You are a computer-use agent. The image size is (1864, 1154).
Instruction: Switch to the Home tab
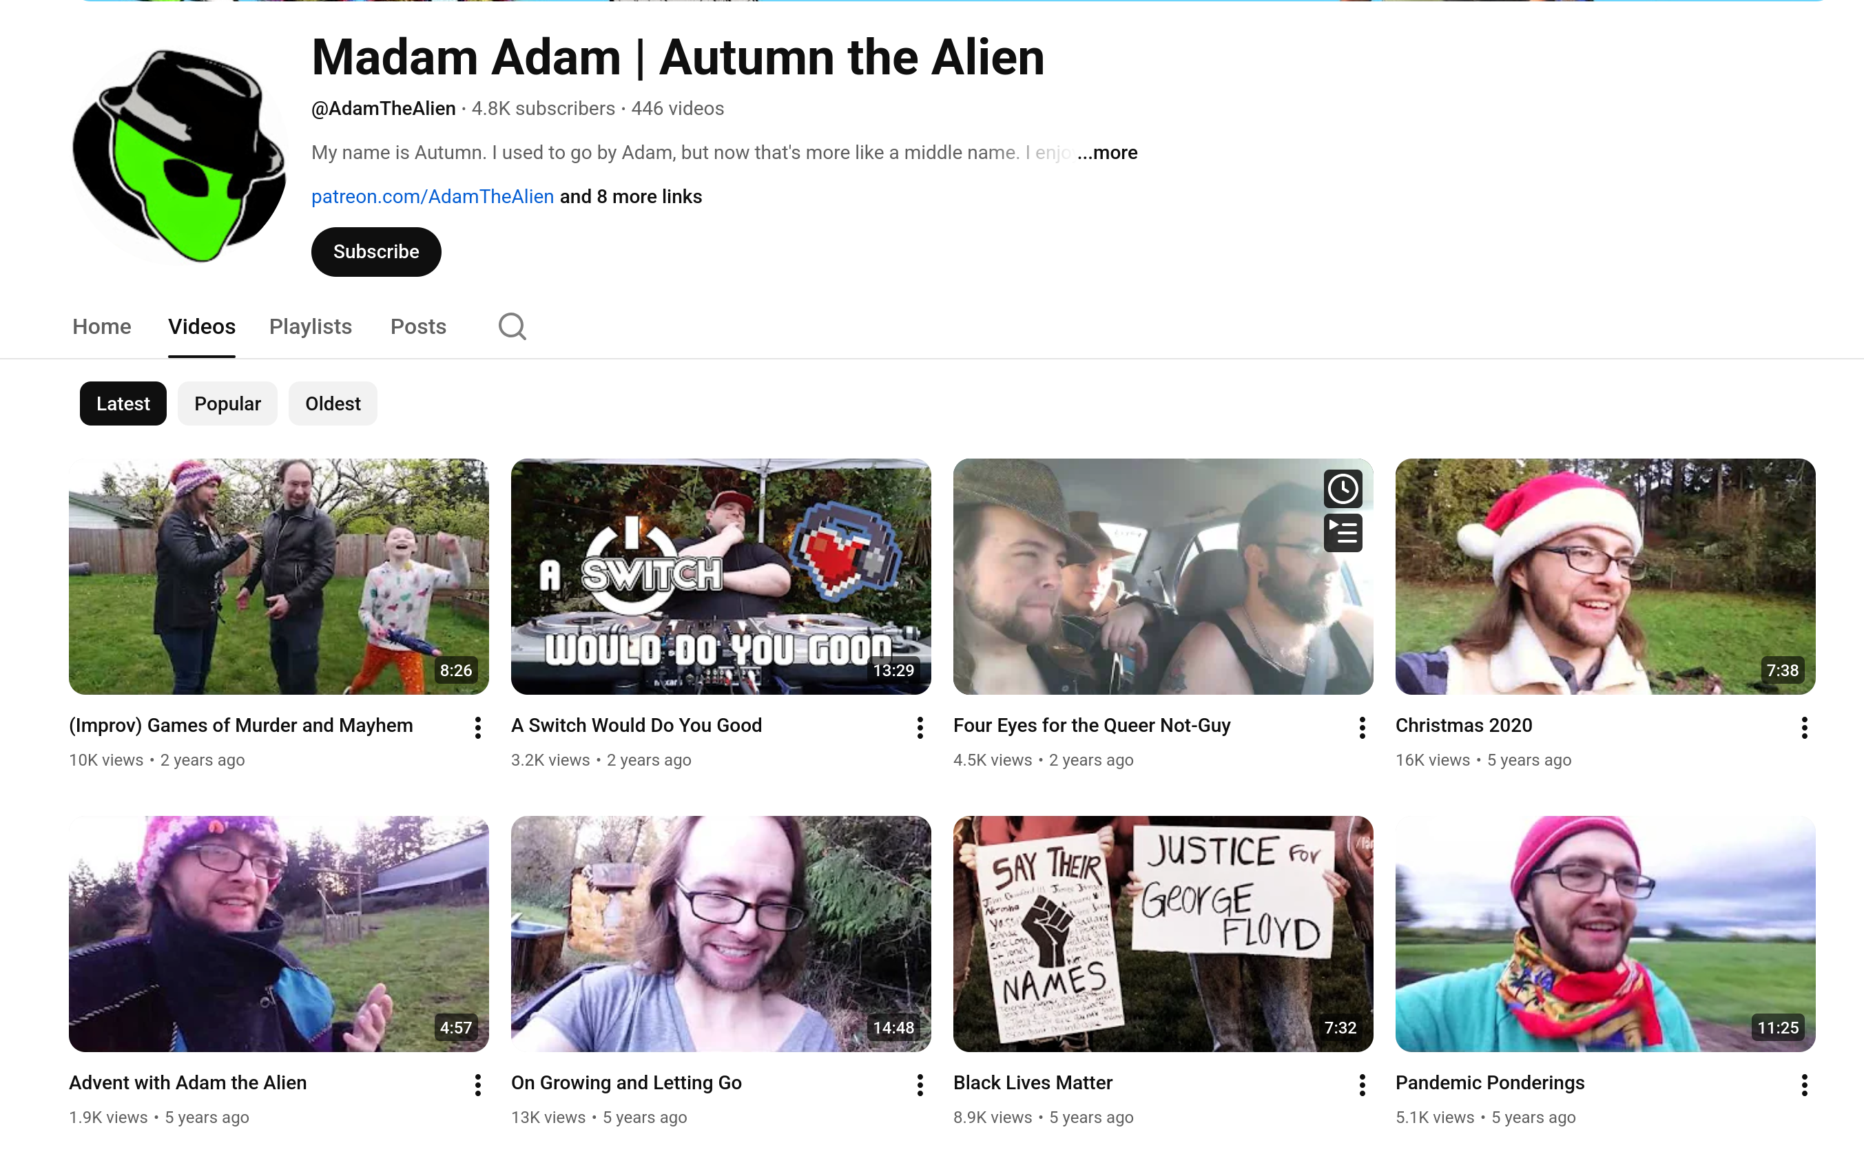[101, 326]
